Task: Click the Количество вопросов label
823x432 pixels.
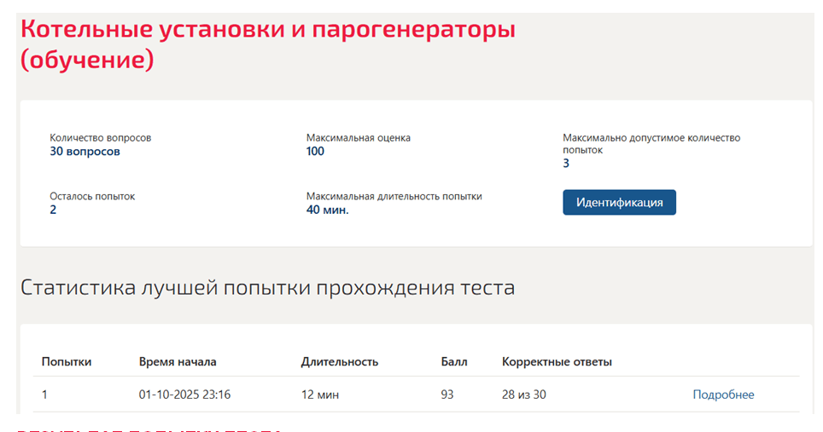Action: [x=100, y=138]
